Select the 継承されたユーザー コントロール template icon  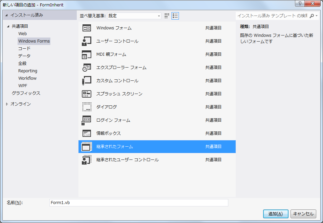click(x=87, y=159)
